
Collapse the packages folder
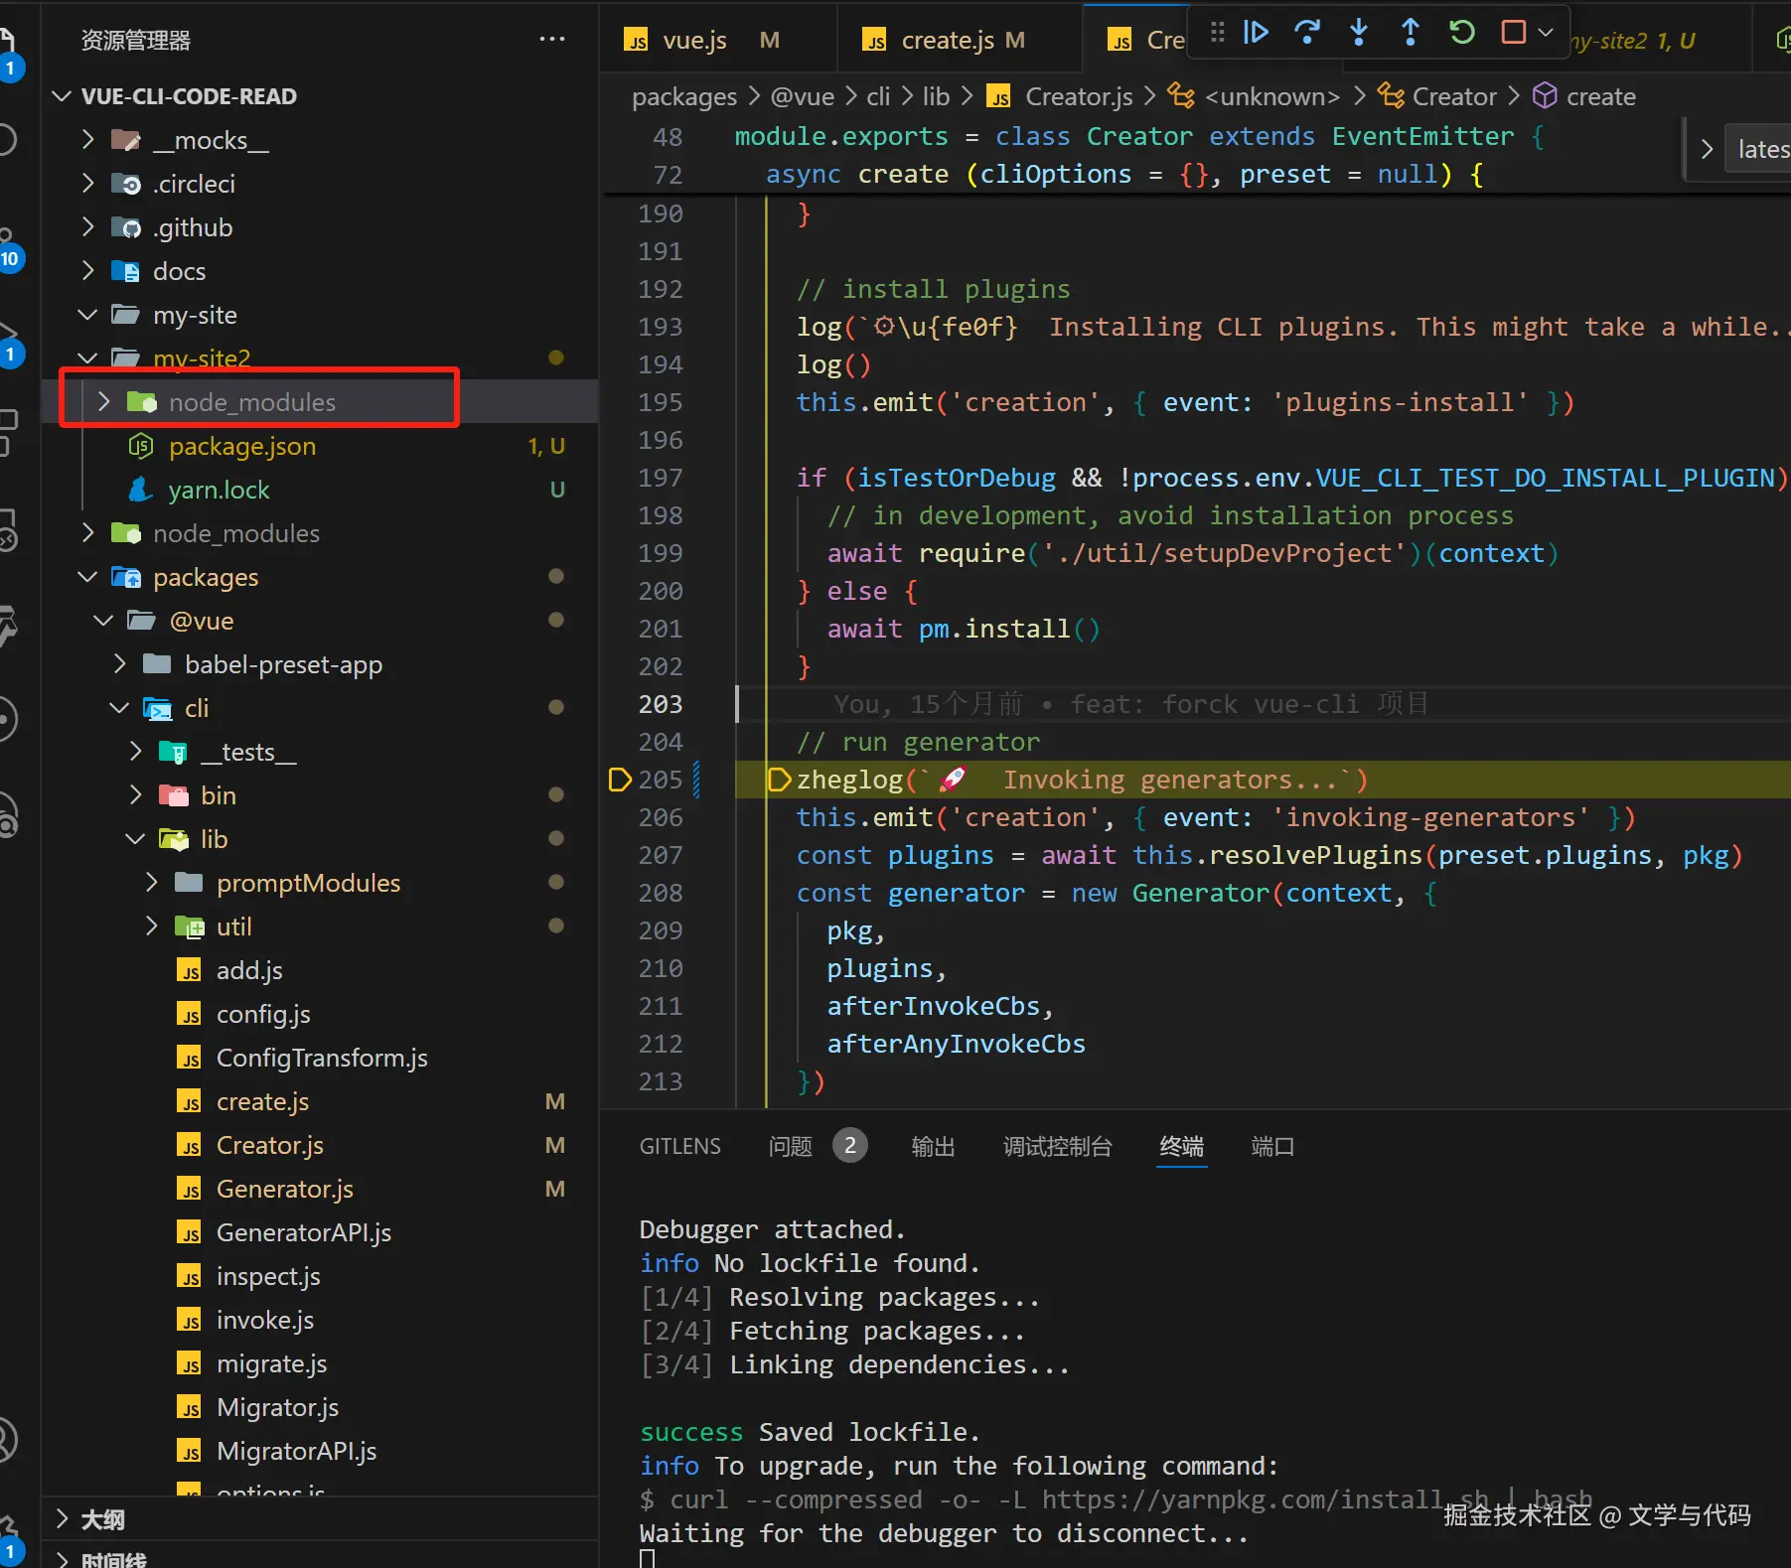point(88,577)
